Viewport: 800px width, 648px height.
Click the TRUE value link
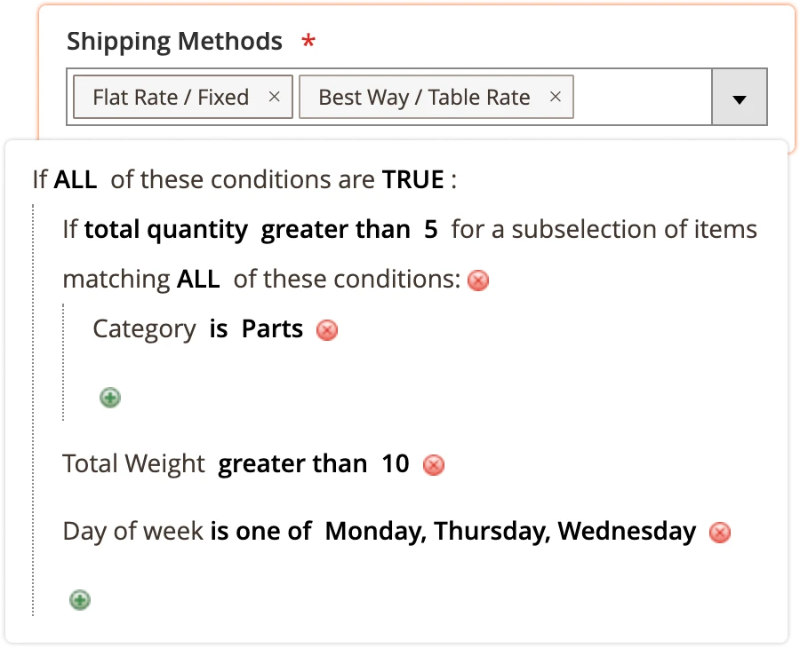point(414,179)
